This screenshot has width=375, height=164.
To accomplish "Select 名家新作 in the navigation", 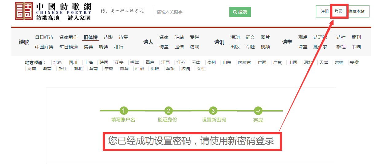I will (69, 37).
